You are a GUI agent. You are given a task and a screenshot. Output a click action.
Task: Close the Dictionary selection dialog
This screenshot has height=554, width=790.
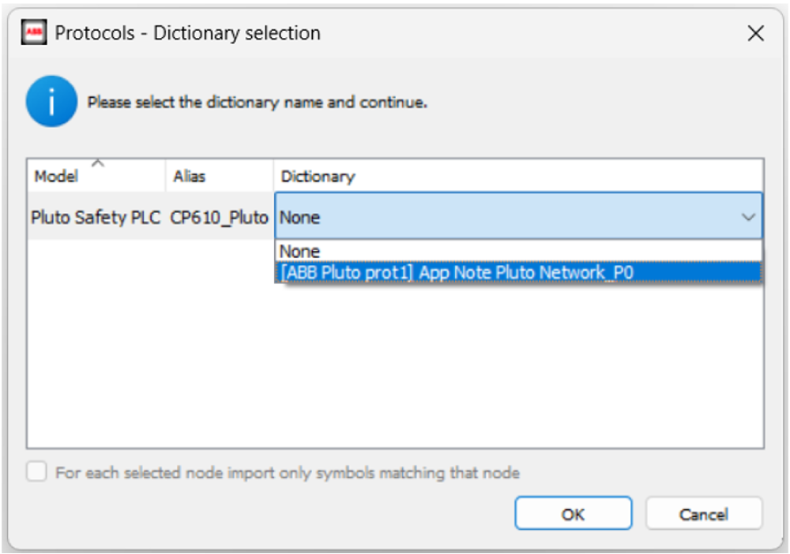coord(755,34)
